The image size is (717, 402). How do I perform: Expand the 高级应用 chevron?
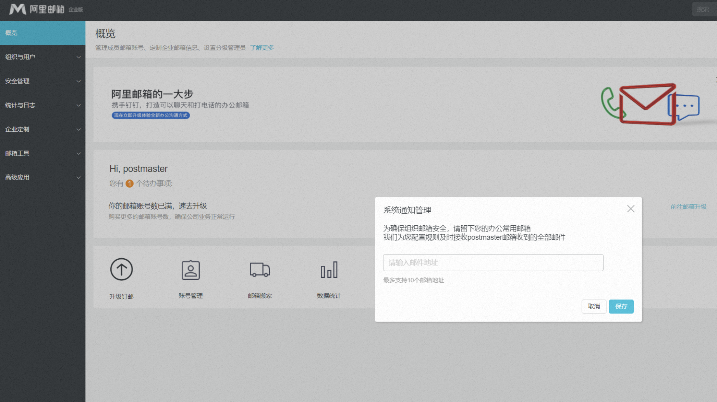pos(78,177)
